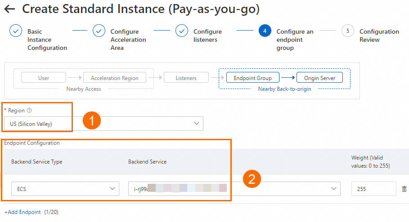
Task: Click the Listeners diagram box
Action: pos(186,78)
